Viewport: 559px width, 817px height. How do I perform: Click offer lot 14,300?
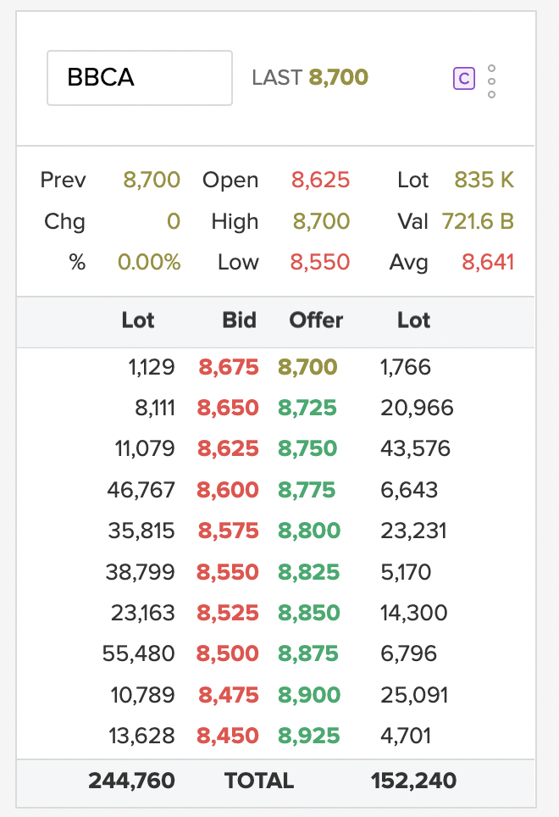point(414,613)
